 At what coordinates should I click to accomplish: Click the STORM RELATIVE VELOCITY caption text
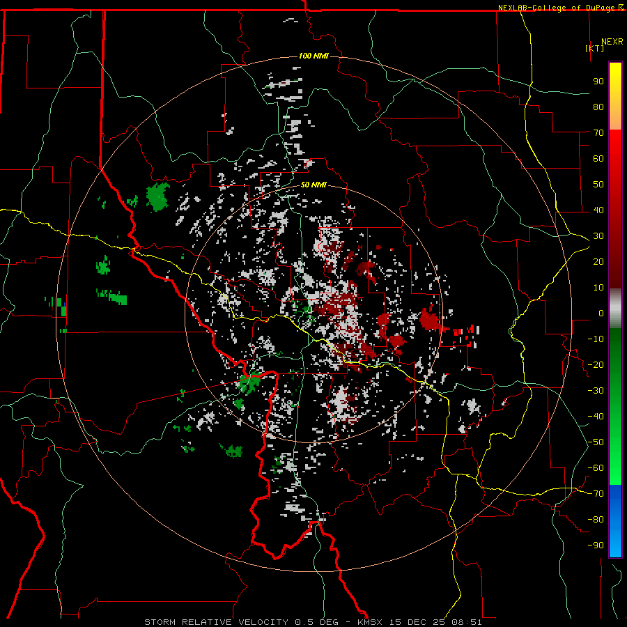(x=216, y=622)
